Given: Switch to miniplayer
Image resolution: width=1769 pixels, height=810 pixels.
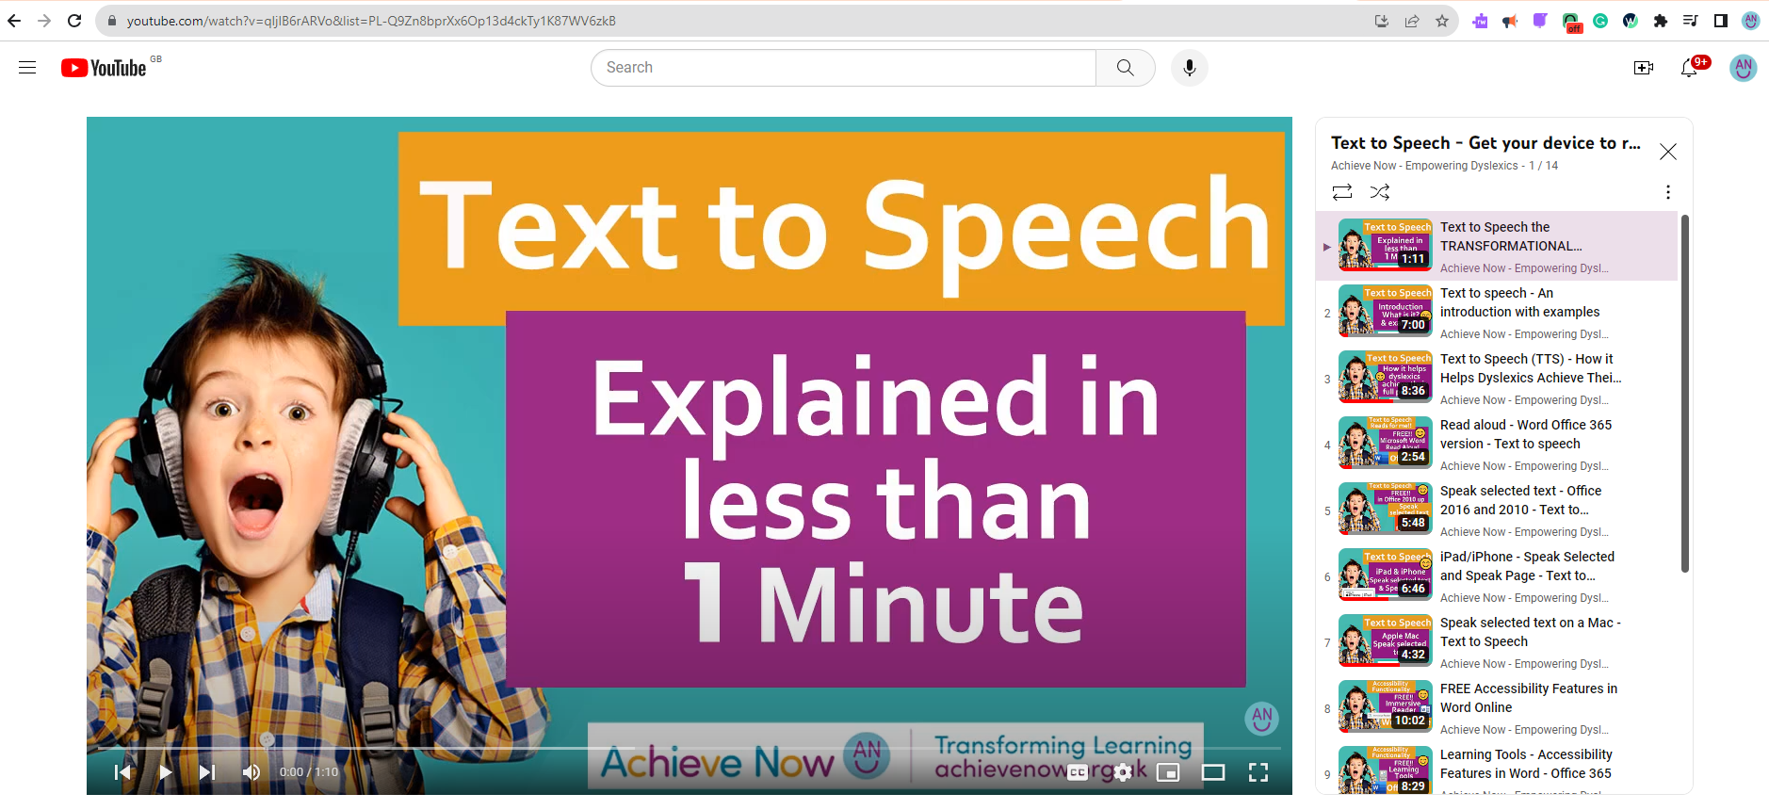Looking at the screenshot, I should [1168, 772].
